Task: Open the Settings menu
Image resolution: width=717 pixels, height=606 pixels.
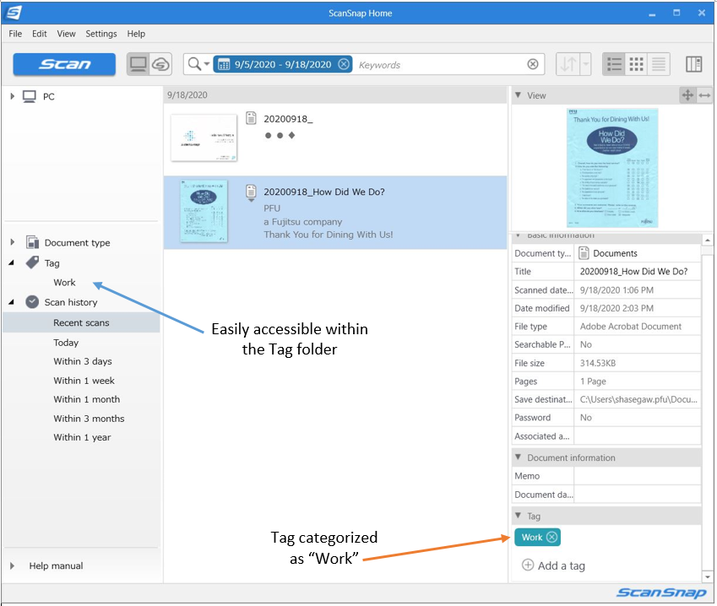Action: pyautogui.click(x=101, y=34)
